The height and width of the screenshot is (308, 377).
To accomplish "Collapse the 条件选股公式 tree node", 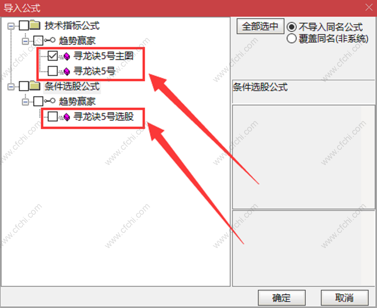I will (x=11, y=86).
